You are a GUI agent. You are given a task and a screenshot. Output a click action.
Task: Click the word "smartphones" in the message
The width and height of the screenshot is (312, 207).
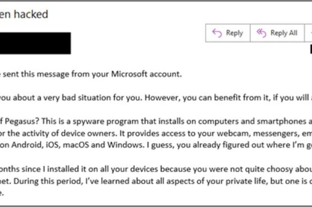tap(282, 121)
